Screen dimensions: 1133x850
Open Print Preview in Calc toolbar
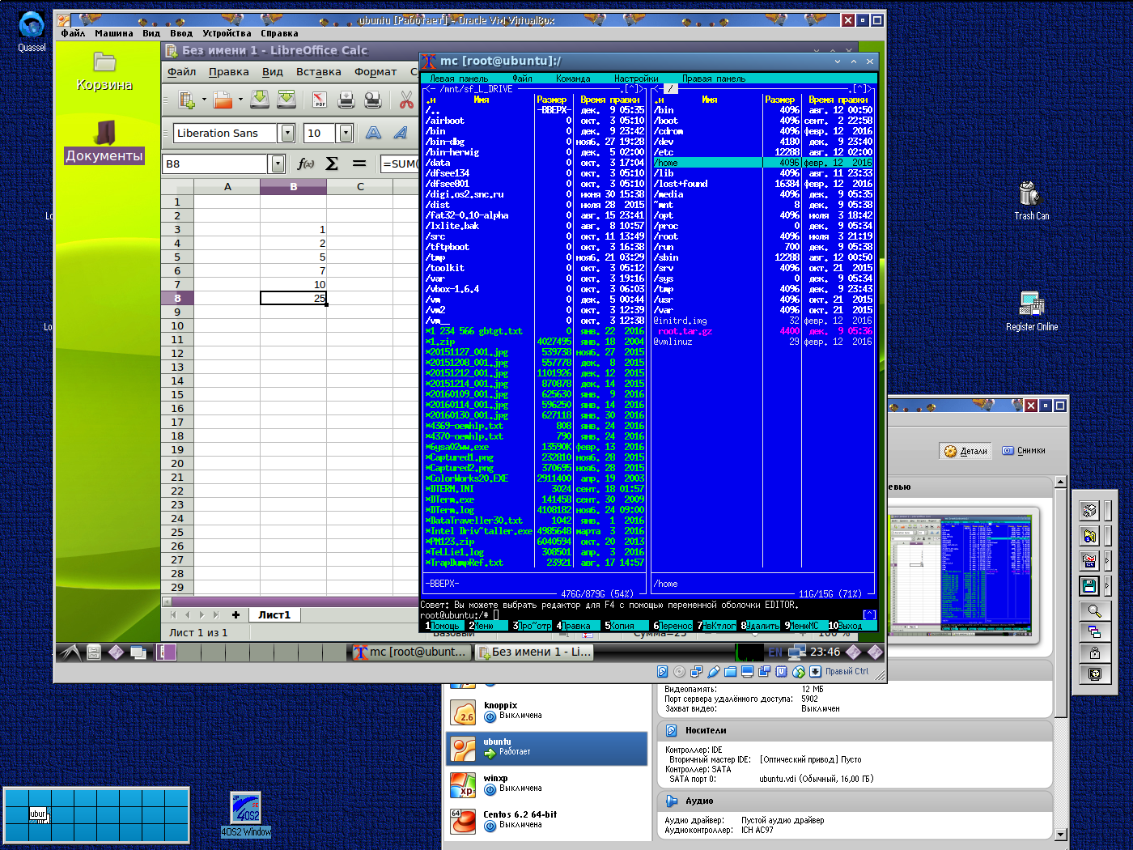[373, 100]
